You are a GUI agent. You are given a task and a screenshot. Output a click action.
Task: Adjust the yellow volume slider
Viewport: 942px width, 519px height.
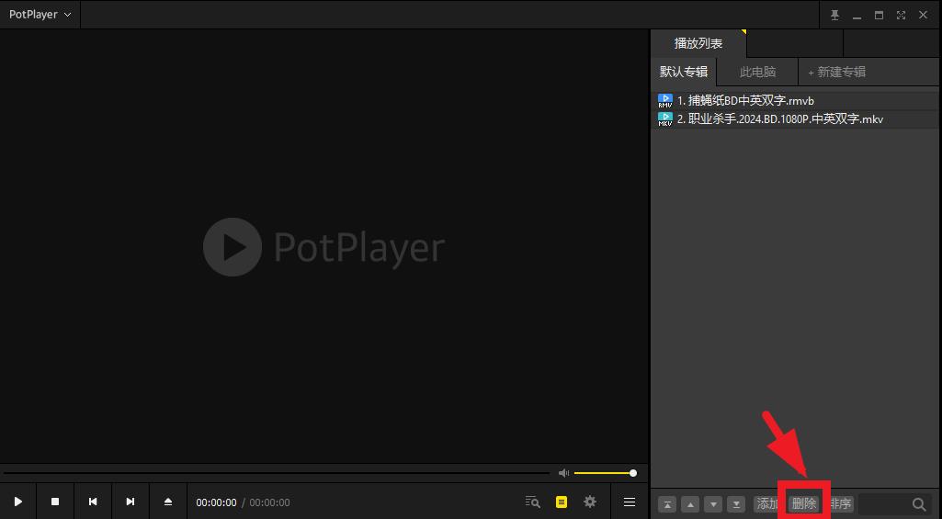coord(605,473)
